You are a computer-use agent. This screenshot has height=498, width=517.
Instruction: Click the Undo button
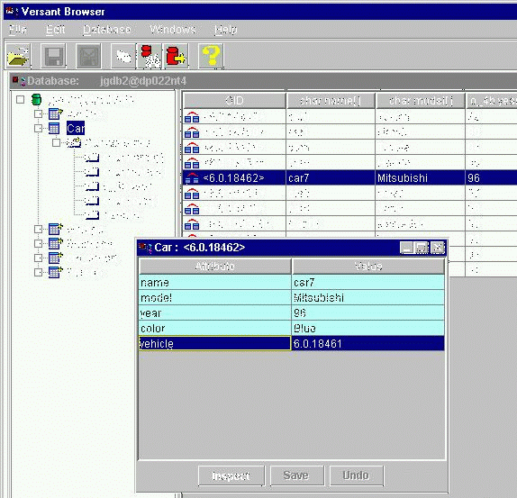coord(356,475)
